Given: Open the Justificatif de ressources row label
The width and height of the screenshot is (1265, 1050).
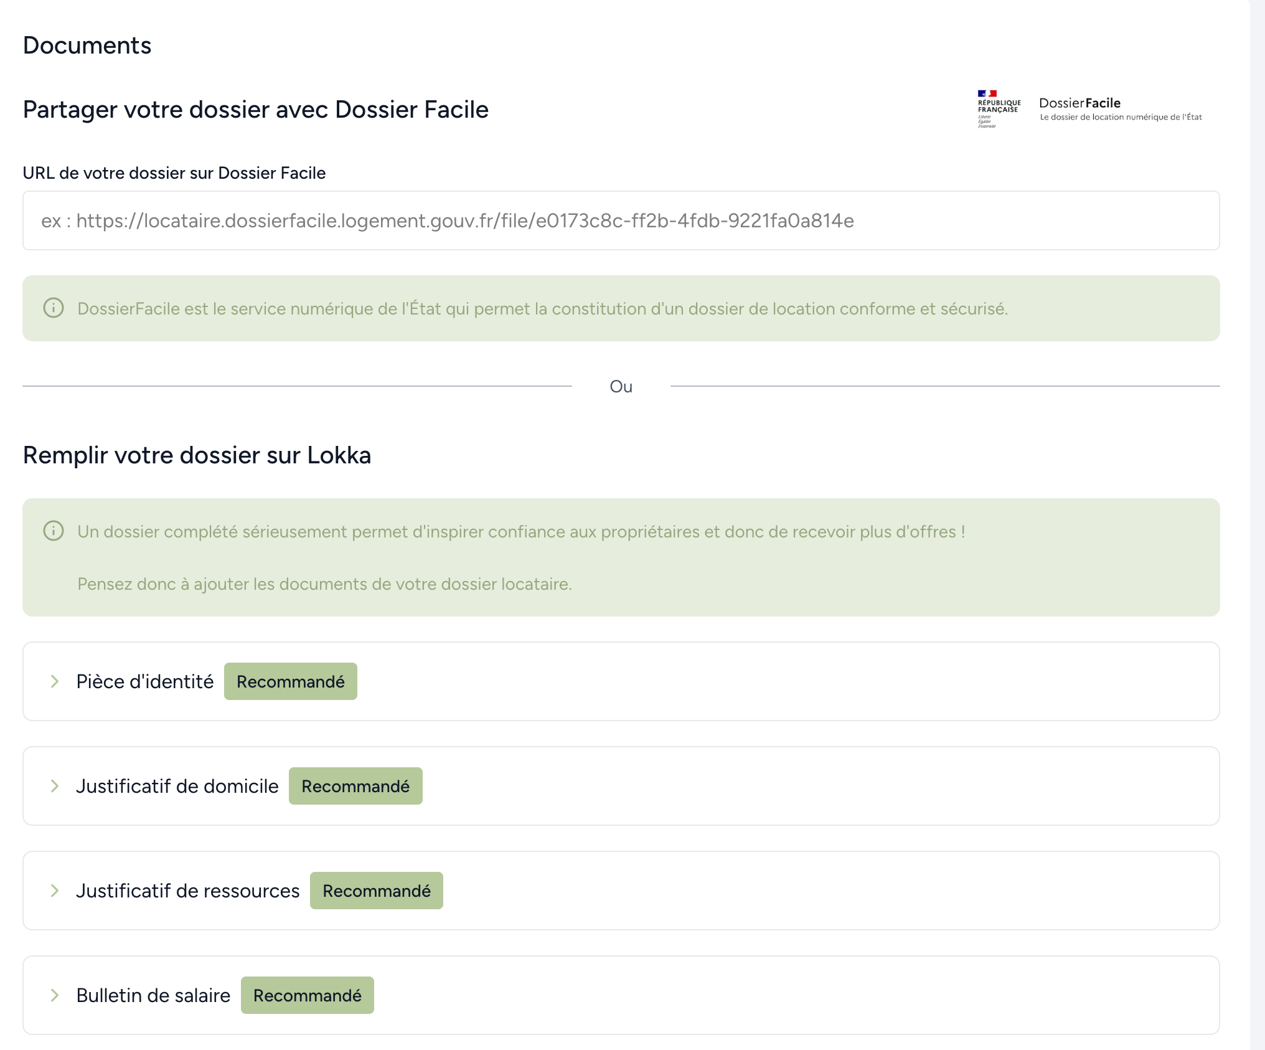Looking at the screenshot, I should click(x=188, y=891).
